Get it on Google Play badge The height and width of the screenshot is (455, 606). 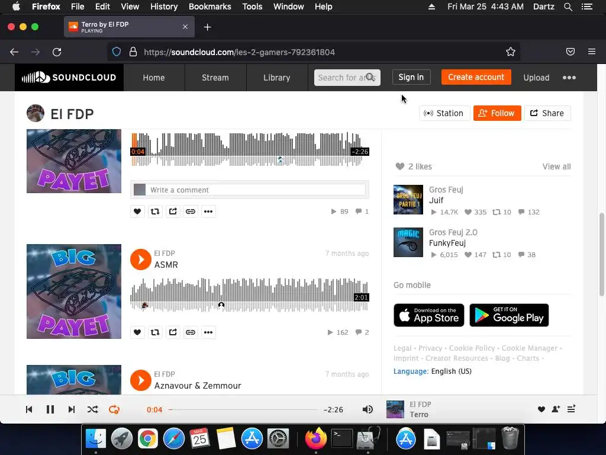pyautogui.click(x=509, y=315)
